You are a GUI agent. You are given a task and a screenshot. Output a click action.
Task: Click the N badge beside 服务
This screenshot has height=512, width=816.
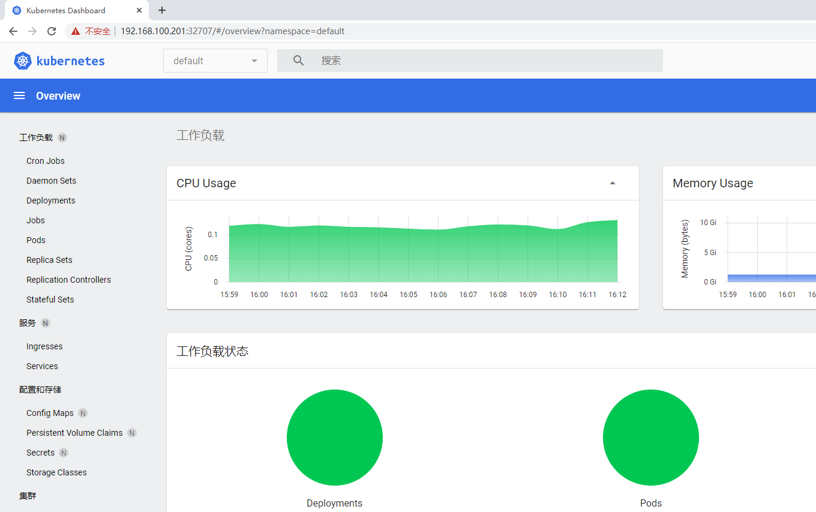coord(46,323)
